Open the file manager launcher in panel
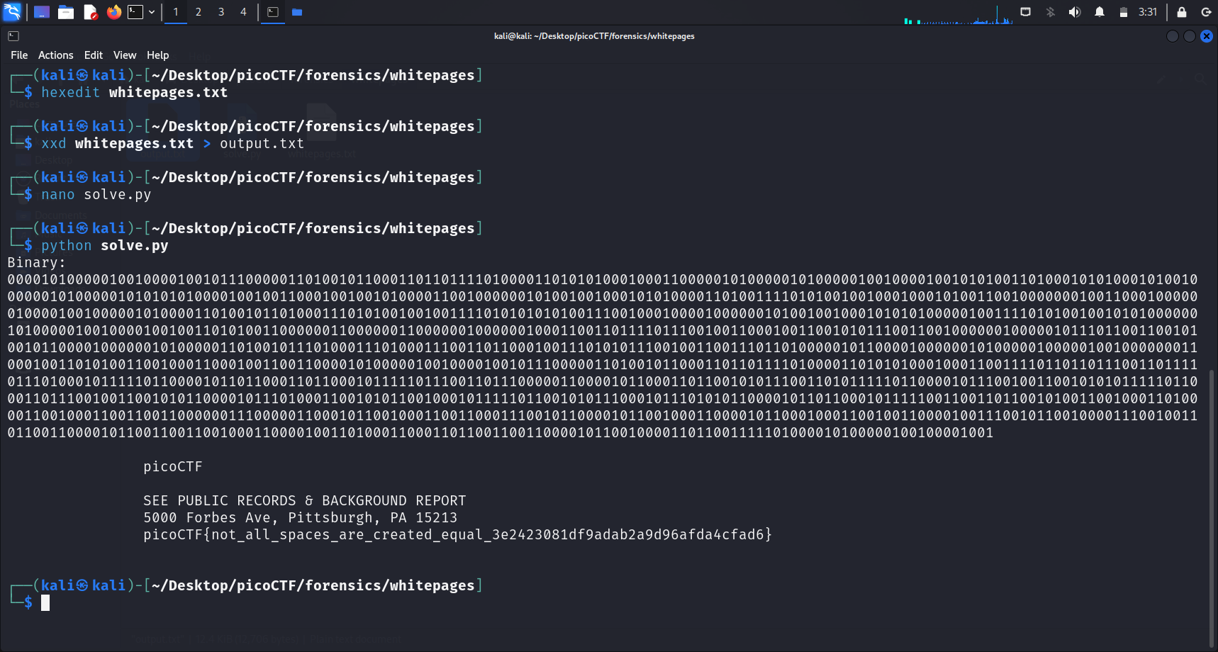1218x652 pixels. 66,12
